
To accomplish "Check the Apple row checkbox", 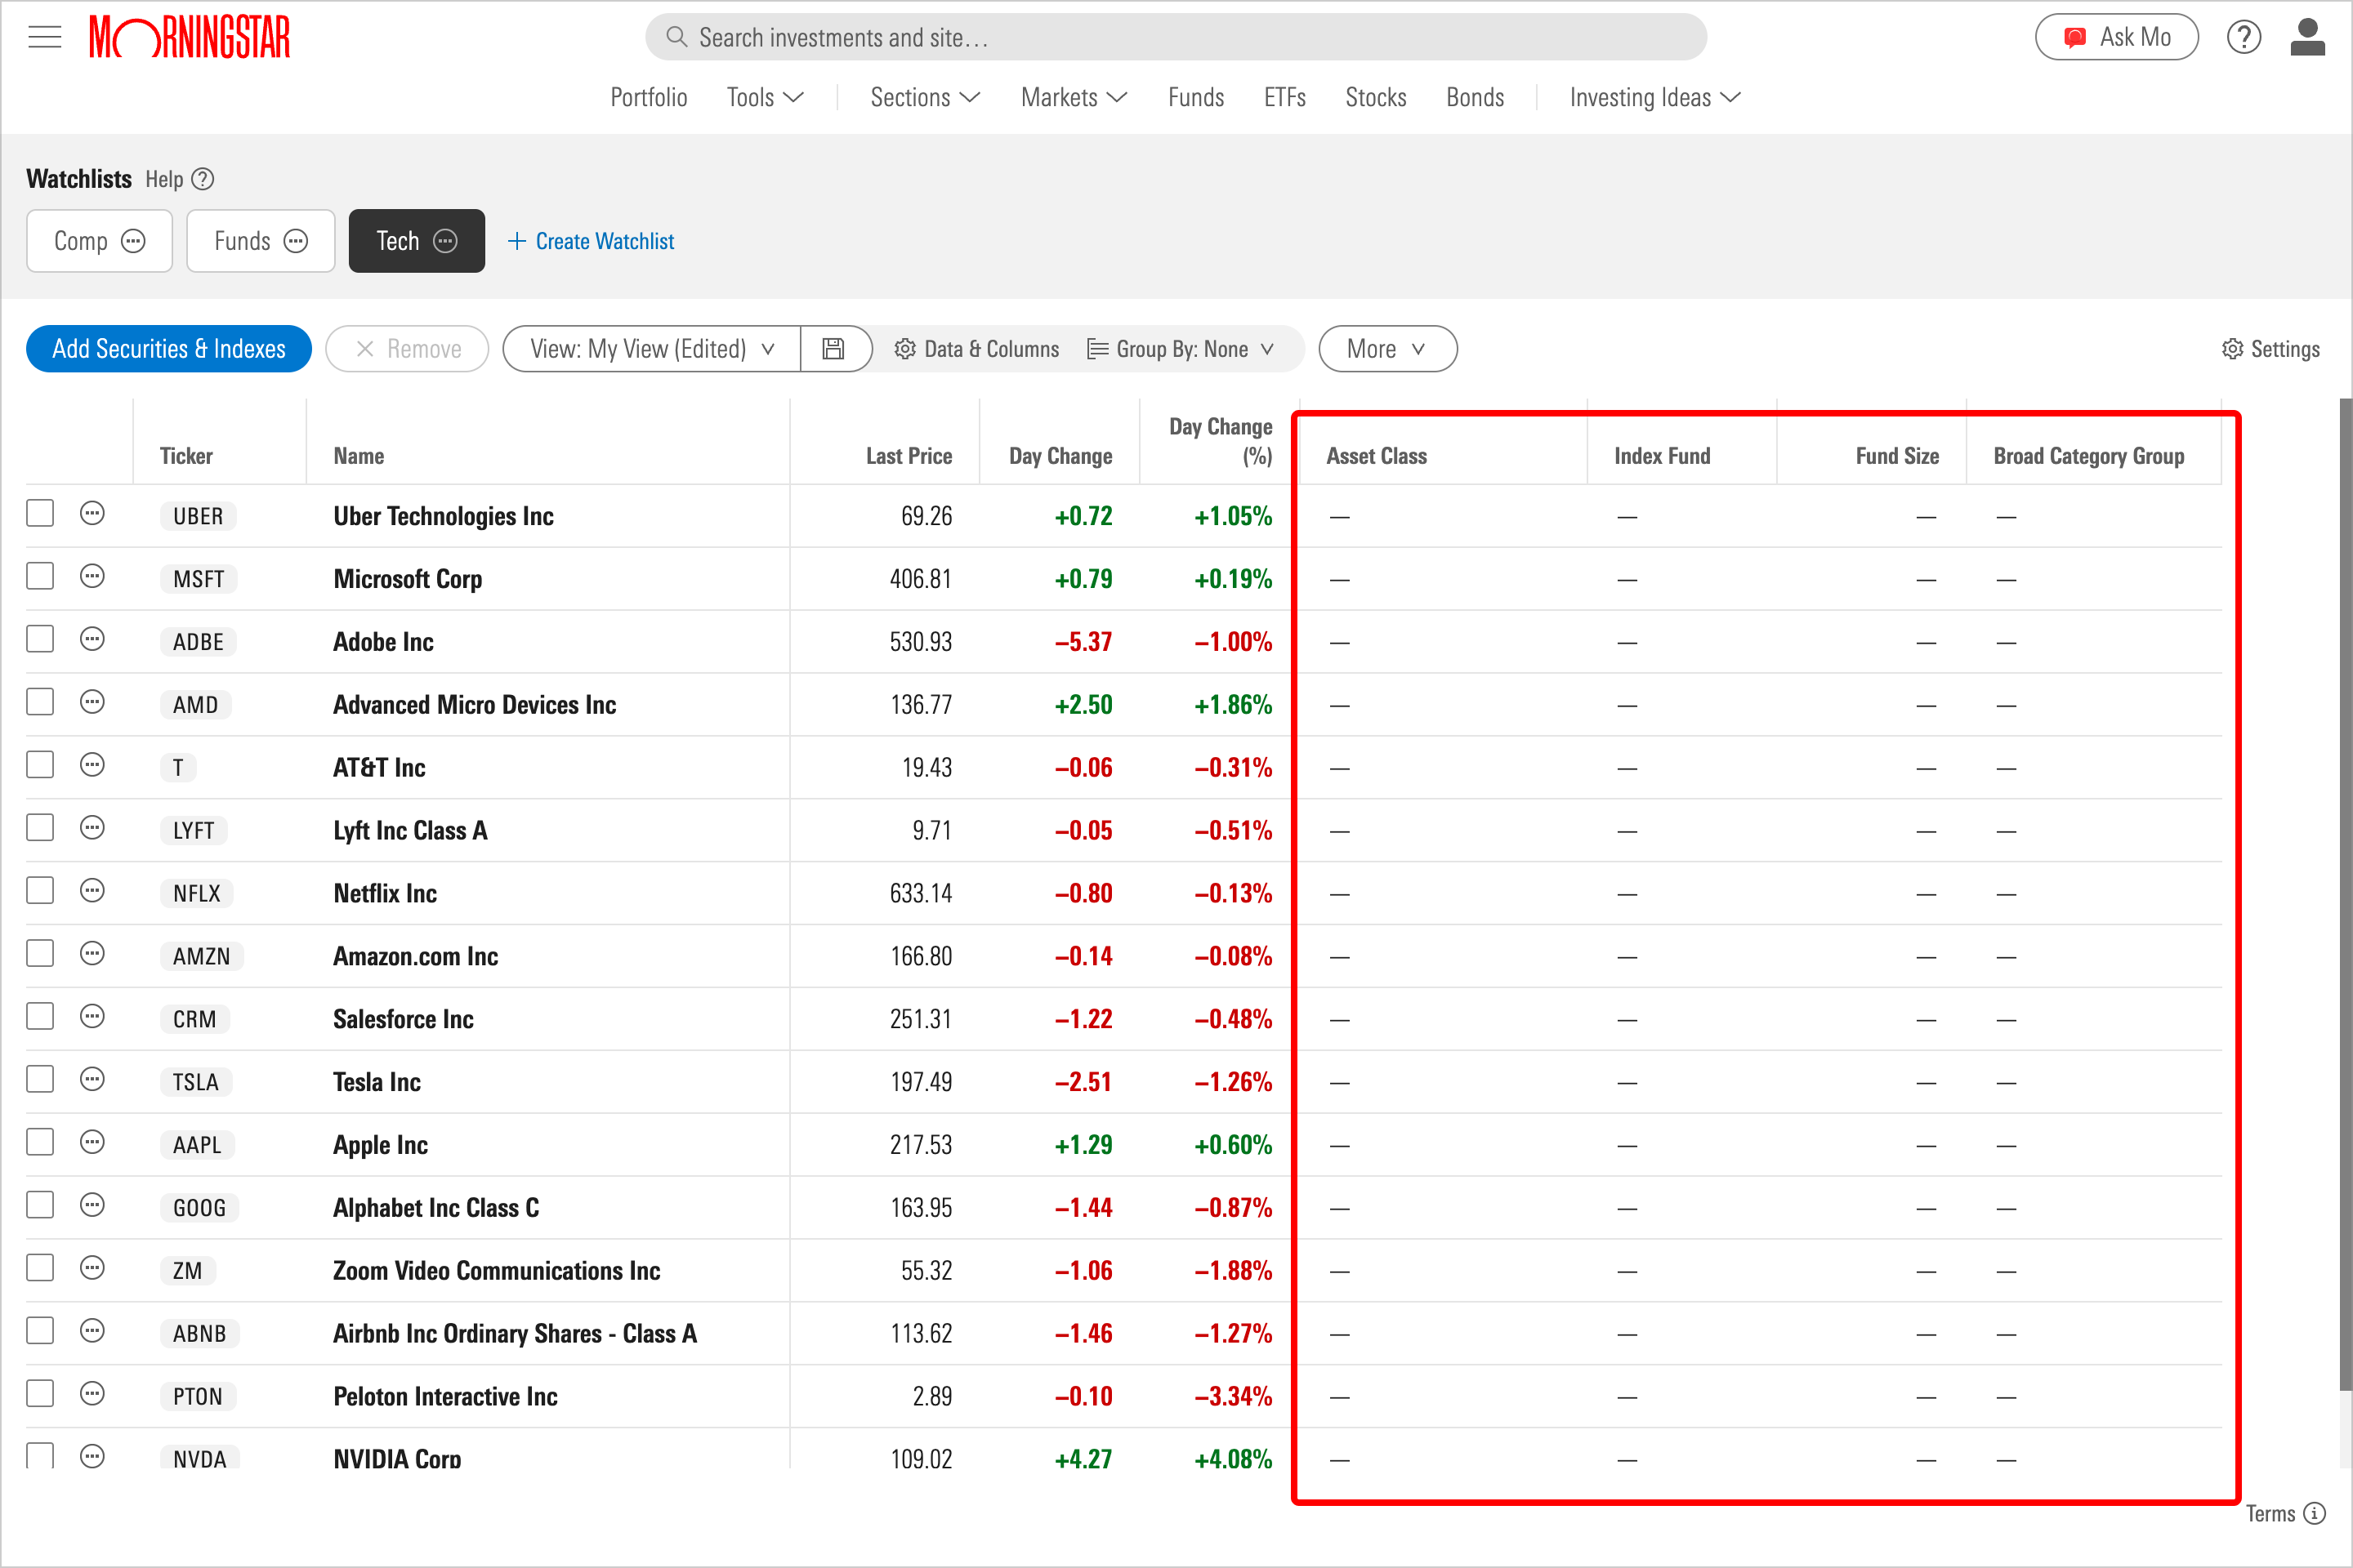I will [40, 1143].
